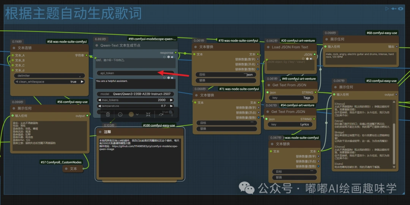Collapse node #68 展示任何 via its title dot
This screenshot has width=410, height=205.
[326, 39]
